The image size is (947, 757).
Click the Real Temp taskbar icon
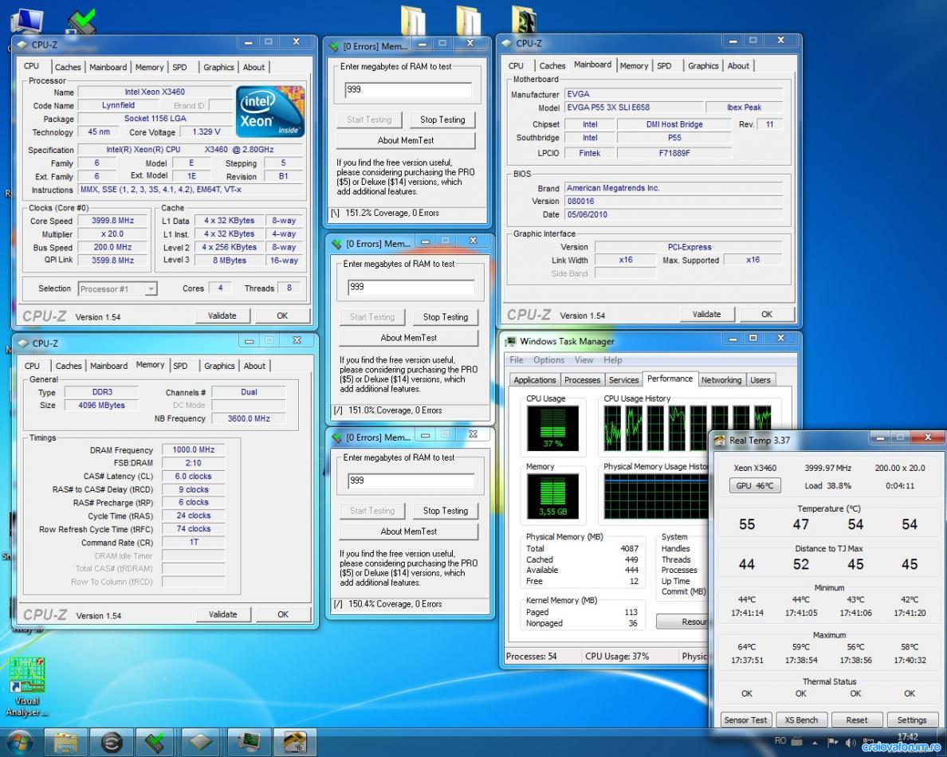click(x=295, y=742)
